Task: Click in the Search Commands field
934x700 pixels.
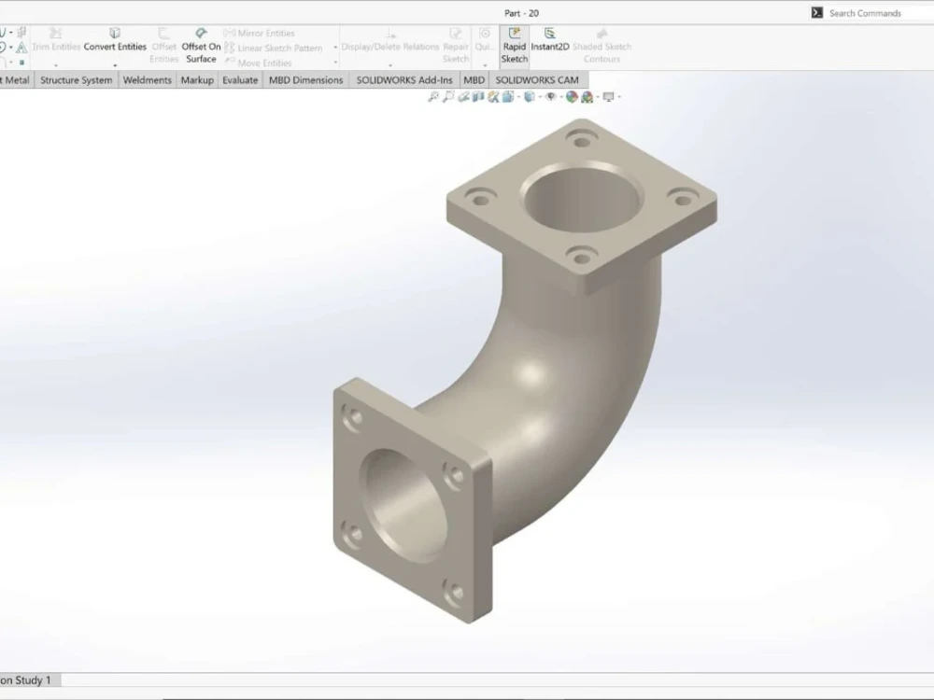Action: pos(881,13)
